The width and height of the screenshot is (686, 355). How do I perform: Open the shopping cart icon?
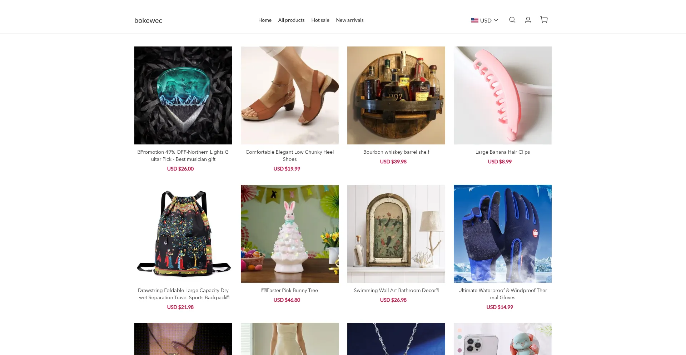[x=544, y=20]
